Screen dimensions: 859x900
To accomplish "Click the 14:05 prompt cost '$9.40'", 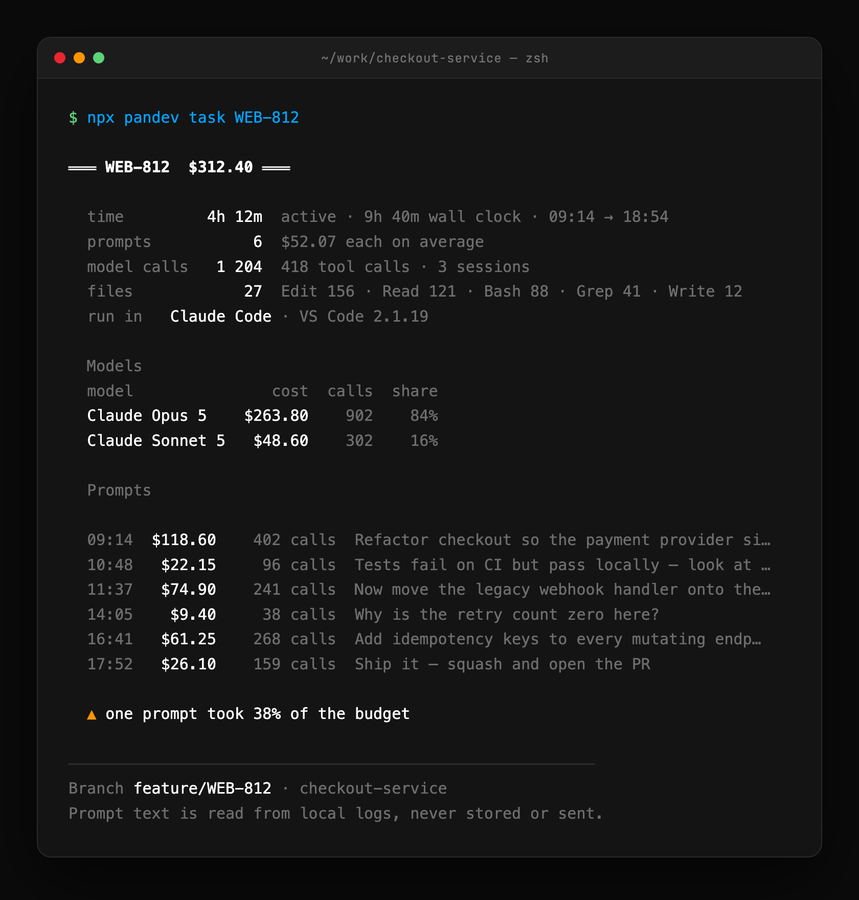I will coord(193,615).
